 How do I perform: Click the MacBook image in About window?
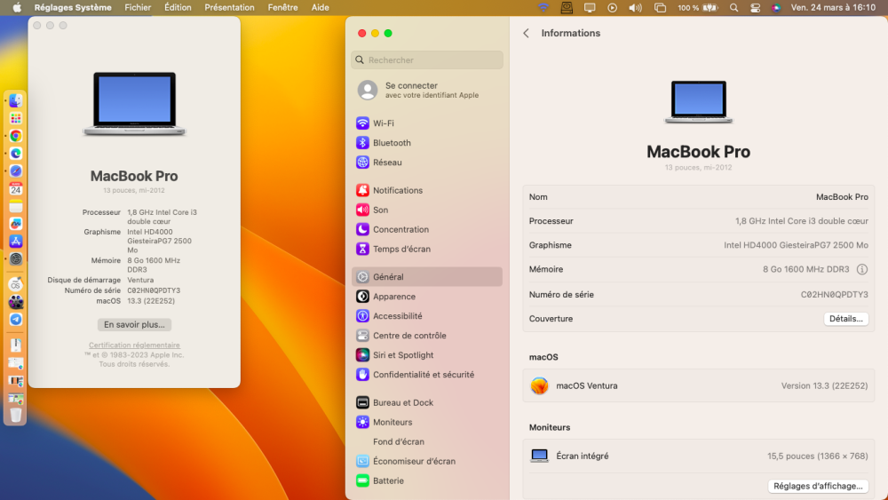coord(134,104)
